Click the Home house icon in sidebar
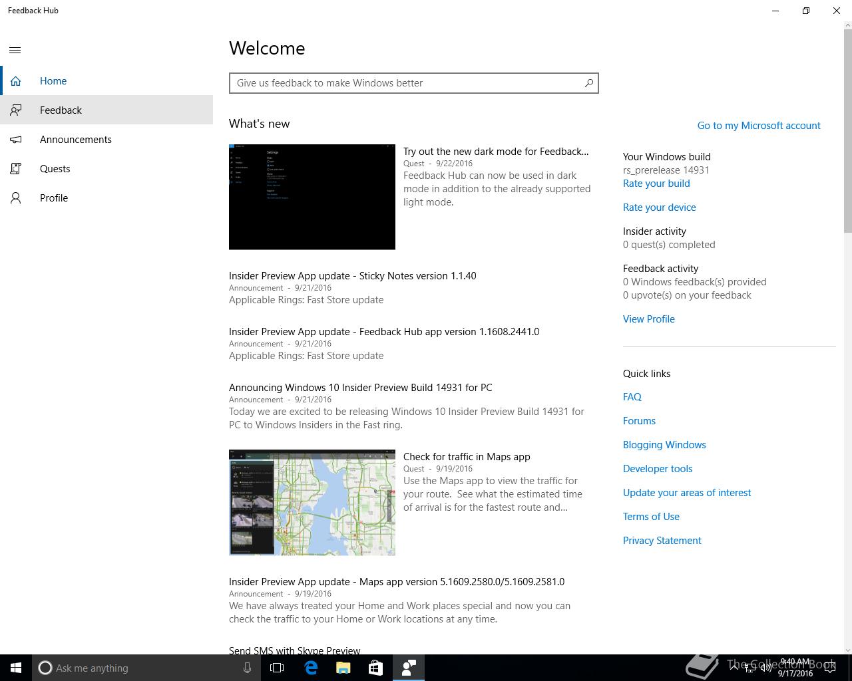 15,81
